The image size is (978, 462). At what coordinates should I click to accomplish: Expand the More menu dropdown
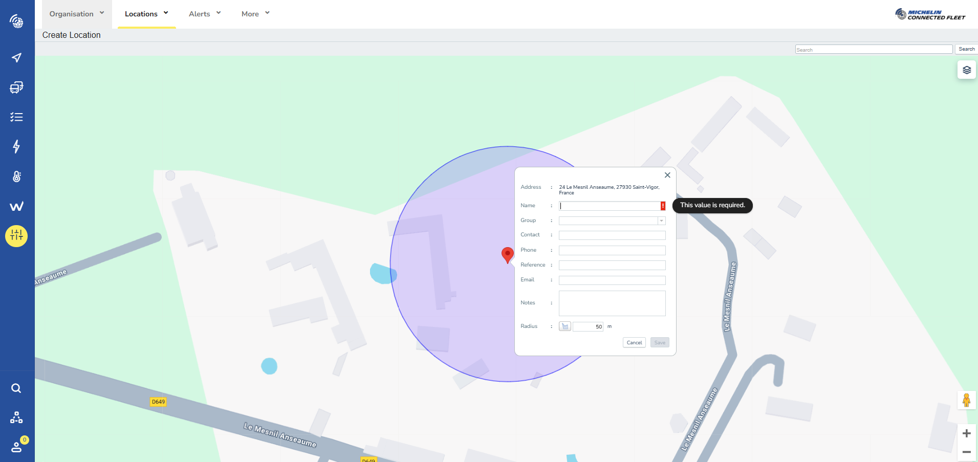(255, 14)
